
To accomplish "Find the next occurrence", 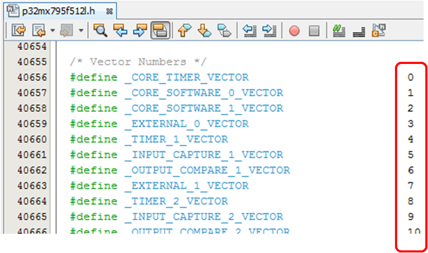I will coord(140,30).
